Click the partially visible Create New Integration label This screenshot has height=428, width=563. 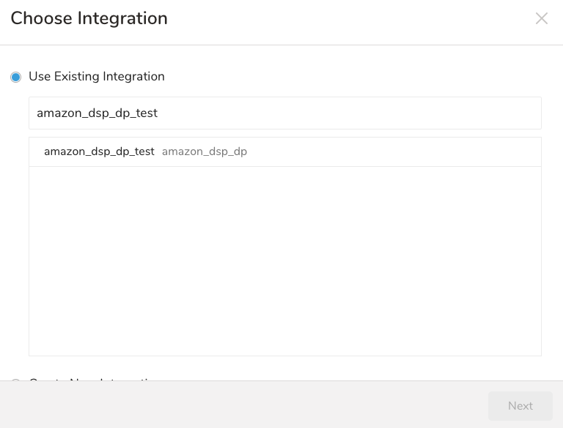tap(95, 378)
